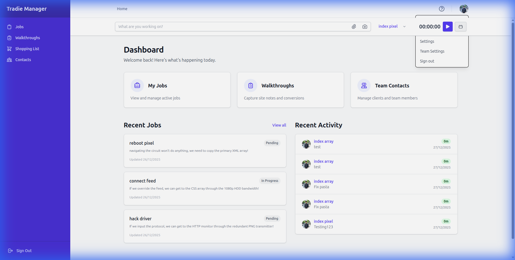Click index pixel link in Recent Activity

pyautogui.click(x=323, y=221)
